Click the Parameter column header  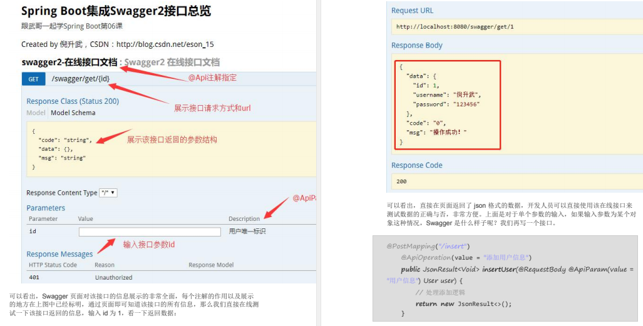pos(43,219)
